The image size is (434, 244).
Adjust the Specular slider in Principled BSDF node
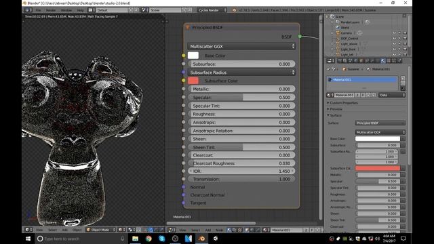241,98
